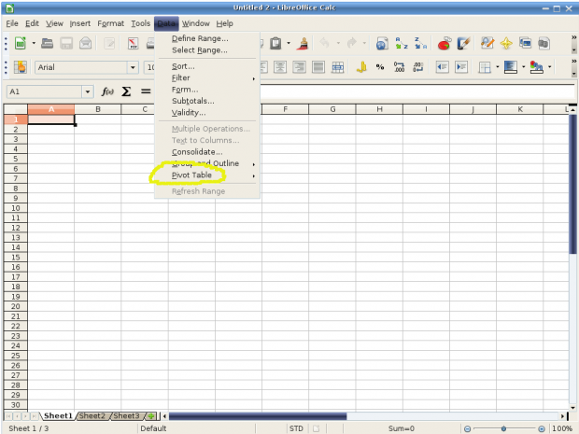
Task: Open the Font Color dropdown arrow
Action: tap(549, 67)
